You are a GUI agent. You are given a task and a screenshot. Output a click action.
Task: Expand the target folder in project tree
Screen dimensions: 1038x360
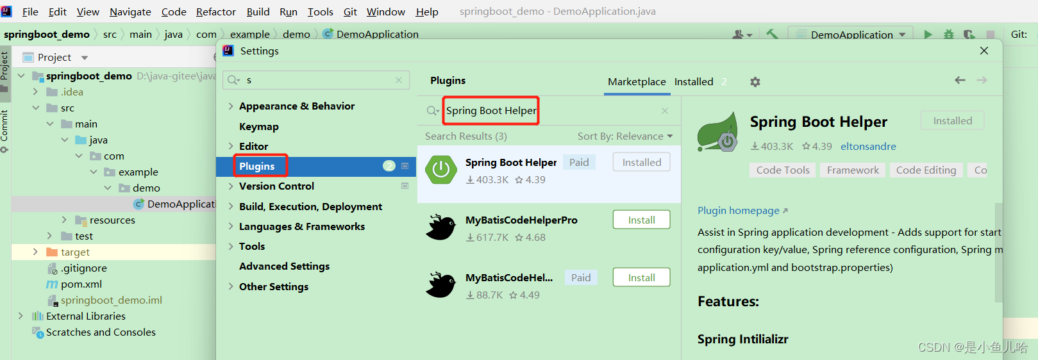click(36, 252)
